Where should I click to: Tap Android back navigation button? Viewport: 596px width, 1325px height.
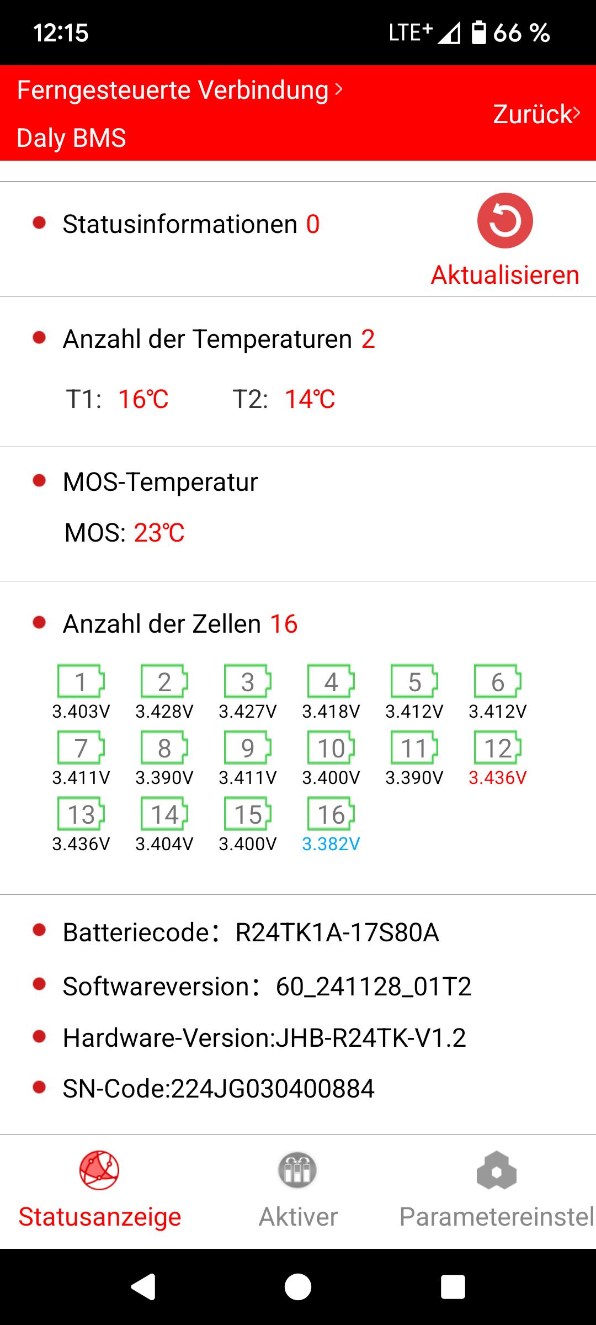point(143,1287)
